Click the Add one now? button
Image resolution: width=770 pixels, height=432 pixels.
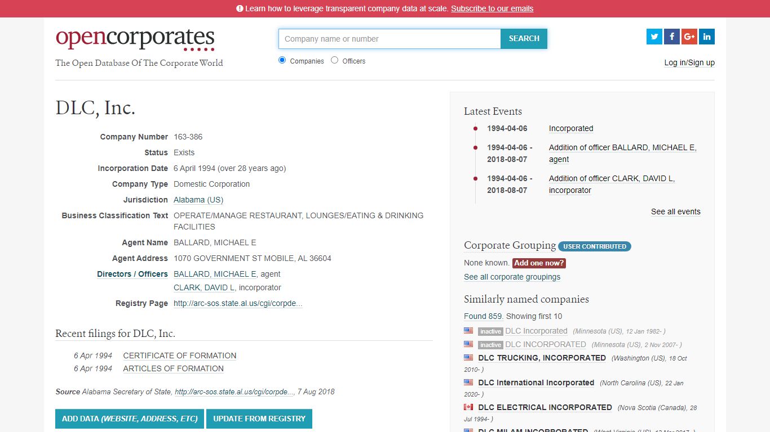(539, 263)
